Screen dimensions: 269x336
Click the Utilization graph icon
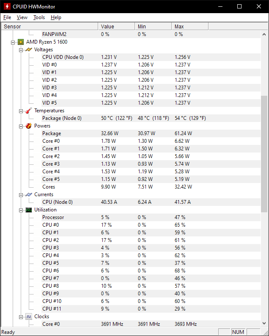[29, 210]
